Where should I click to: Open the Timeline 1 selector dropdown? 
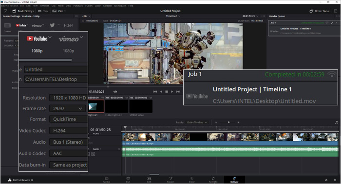173,16
